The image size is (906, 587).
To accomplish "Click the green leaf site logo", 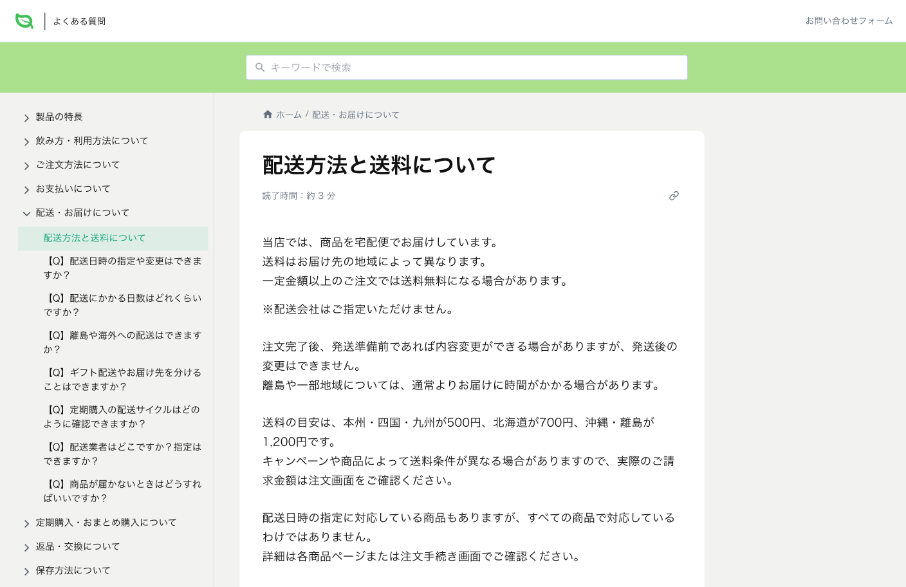I will pos(24,20).
